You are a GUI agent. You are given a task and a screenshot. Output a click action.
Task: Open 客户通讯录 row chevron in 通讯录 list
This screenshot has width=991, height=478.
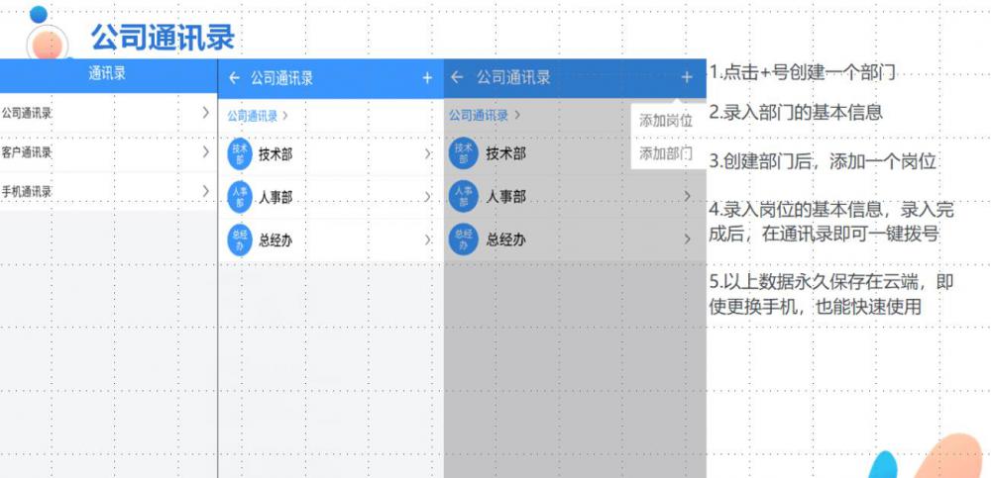[205, 152]
